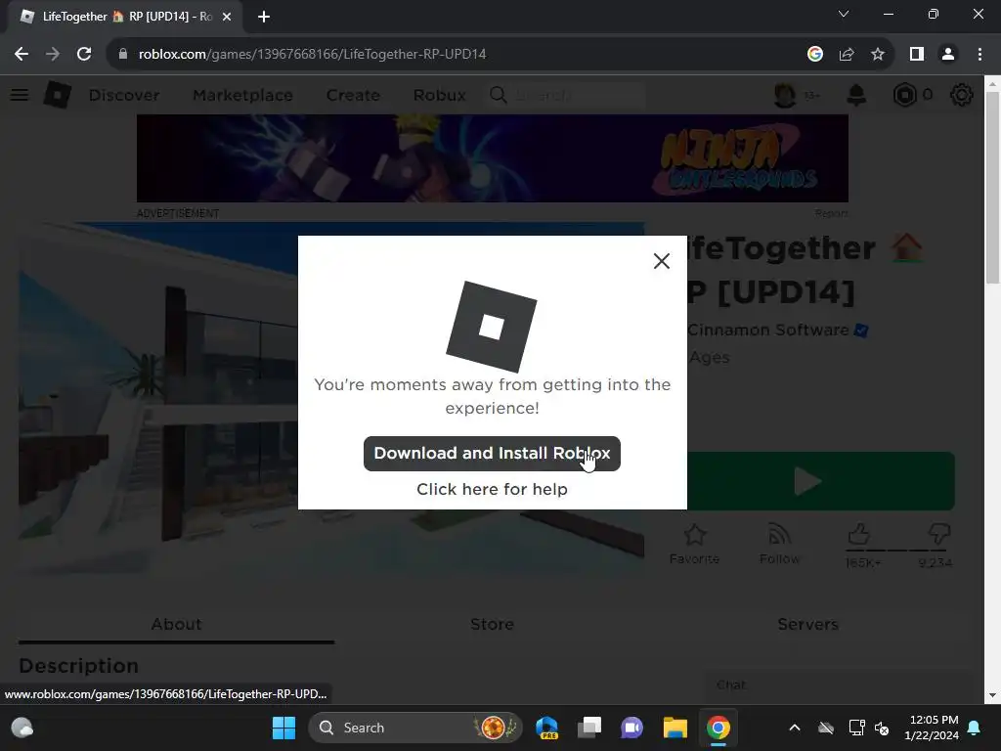Open the taskbar weather widget

point(22,728)
